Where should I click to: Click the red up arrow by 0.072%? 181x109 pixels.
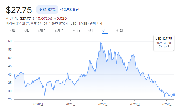(x=36, y=18)
